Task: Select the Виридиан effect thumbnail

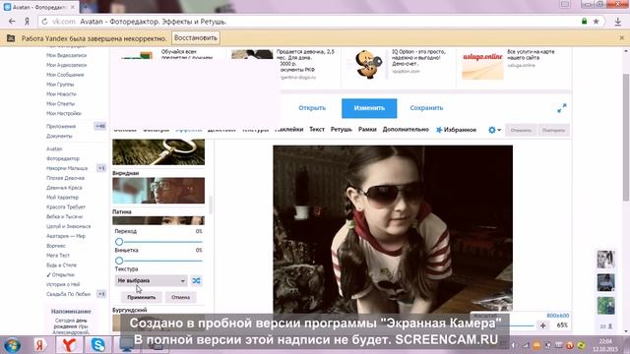Action: 158,190
